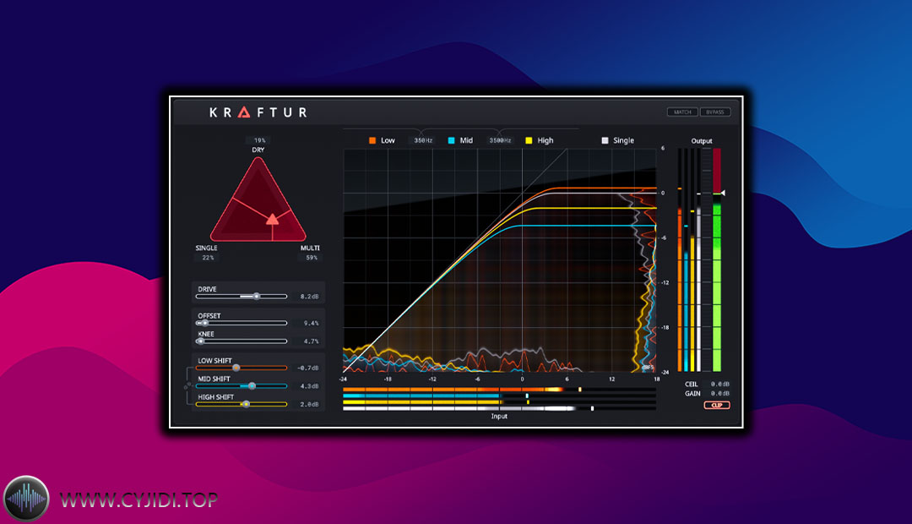
Task: Click the CEIL value 0.0dB
Action: click(720, 385)
